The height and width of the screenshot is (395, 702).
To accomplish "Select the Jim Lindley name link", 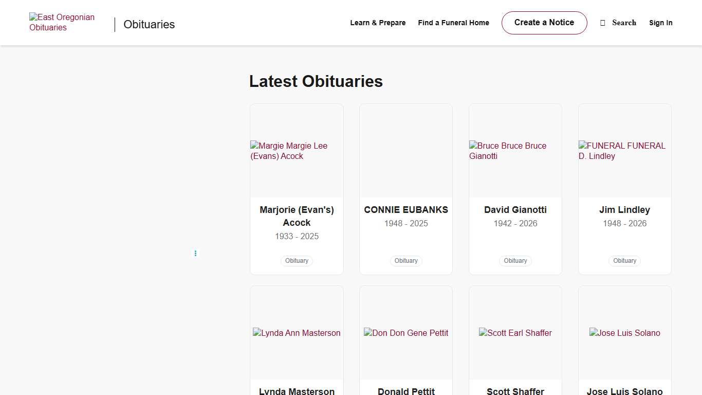I will tap(624, 210).
